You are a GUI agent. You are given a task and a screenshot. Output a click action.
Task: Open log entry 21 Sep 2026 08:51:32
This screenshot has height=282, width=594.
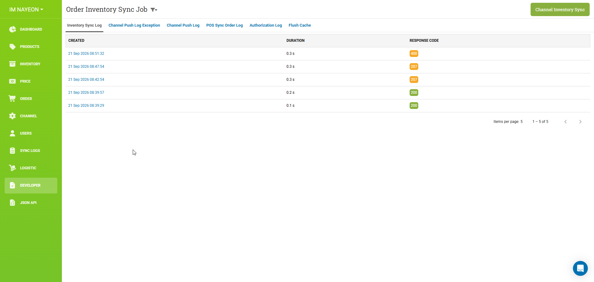pos(86,54)
